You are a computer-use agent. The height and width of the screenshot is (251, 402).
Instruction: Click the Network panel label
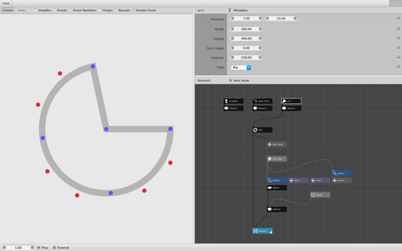coord(204,80)
